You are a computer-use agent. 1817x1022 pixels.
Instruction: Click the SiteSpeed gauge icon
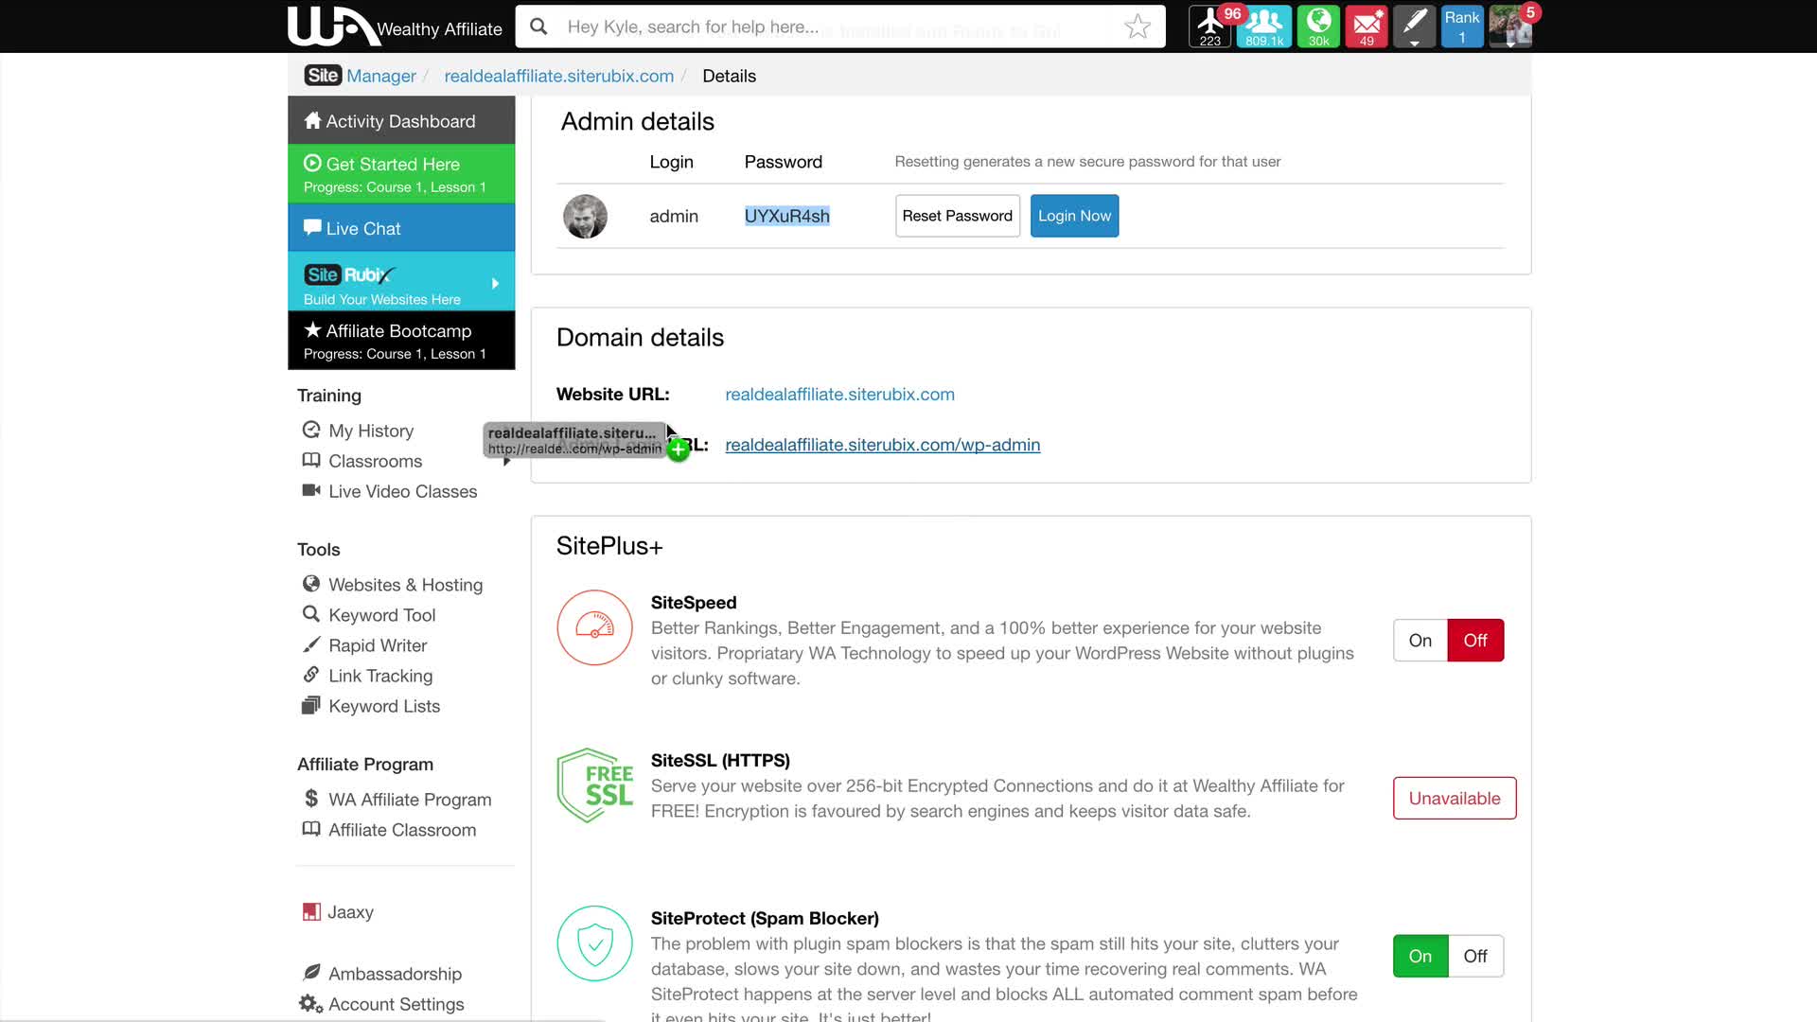pyautogui.click(x=594, y=627)
